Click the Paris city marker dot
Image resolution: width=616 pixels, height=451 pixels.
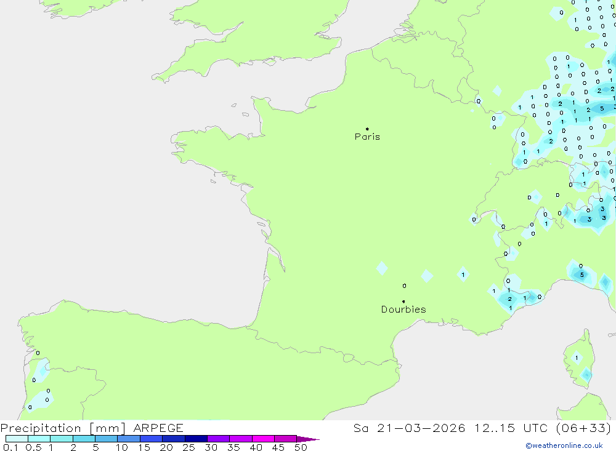pos(367,129)
